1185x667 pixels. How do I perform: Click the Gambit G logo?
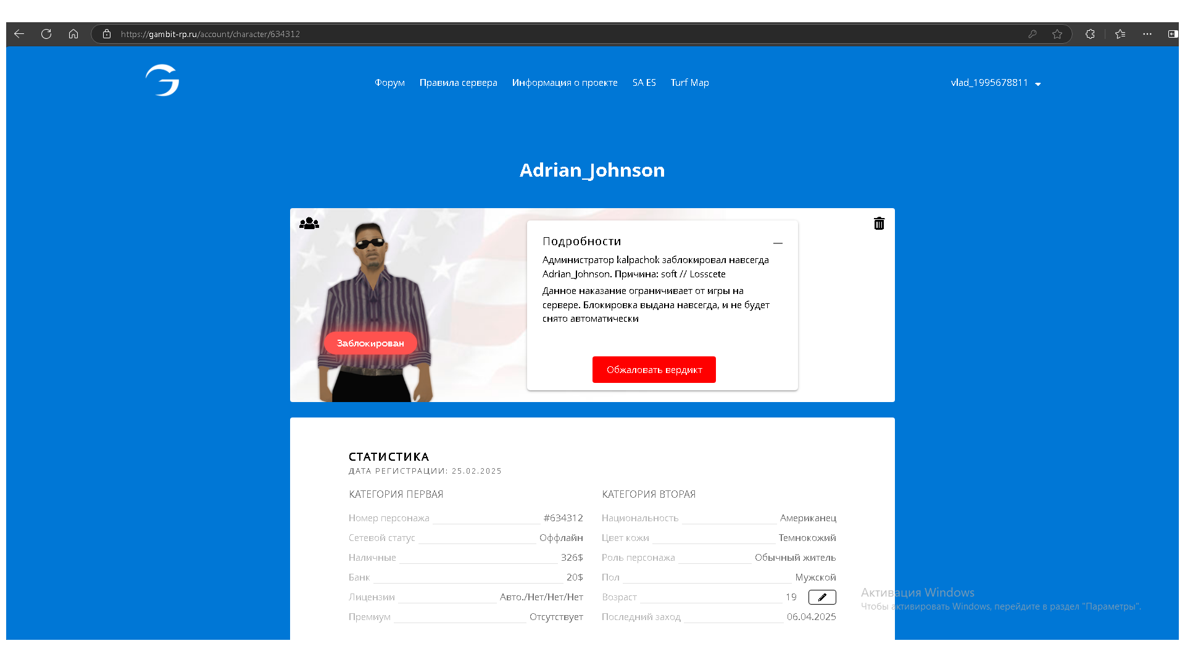(x=162, y=80)
